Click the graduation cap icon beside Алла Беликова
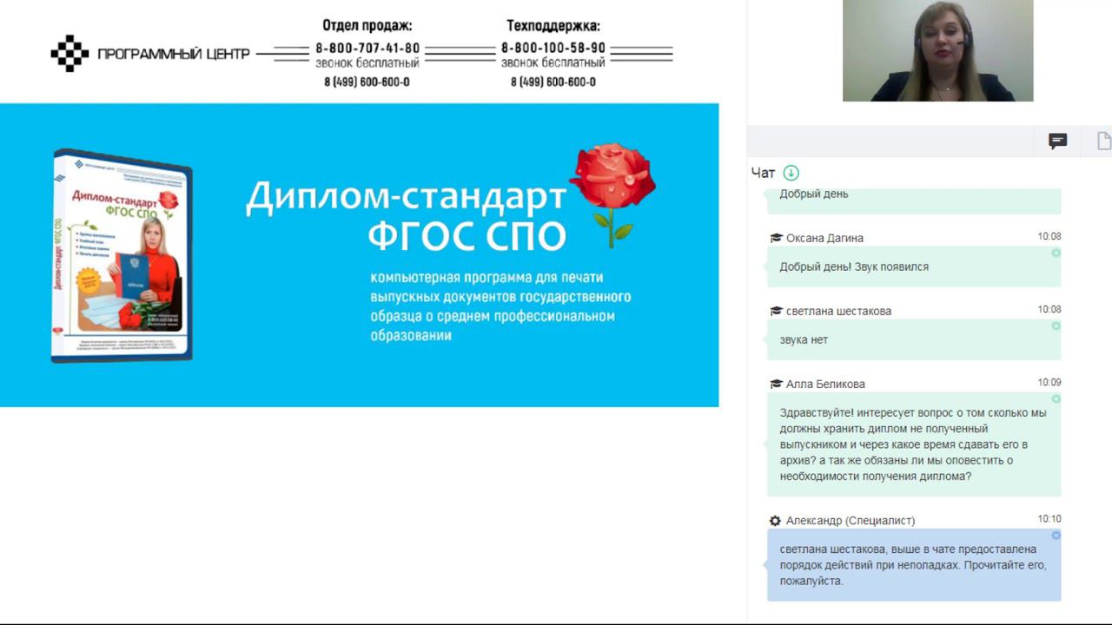This screenshot has width=1112, height=625. 776,384
